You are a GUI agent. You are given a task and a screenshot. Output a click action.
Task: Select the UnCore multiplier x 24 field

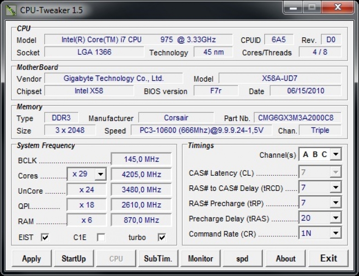coord(87,190)
